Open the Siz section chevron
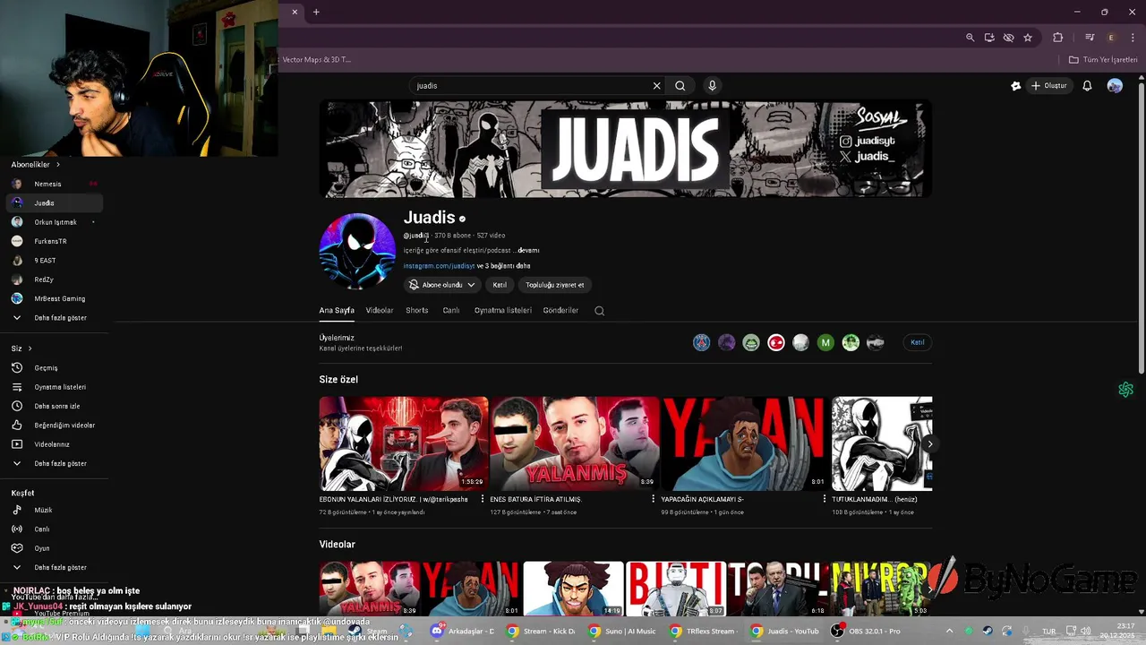Image resolution: width=1146 pixels, height=645 pixels. (30, 348)
